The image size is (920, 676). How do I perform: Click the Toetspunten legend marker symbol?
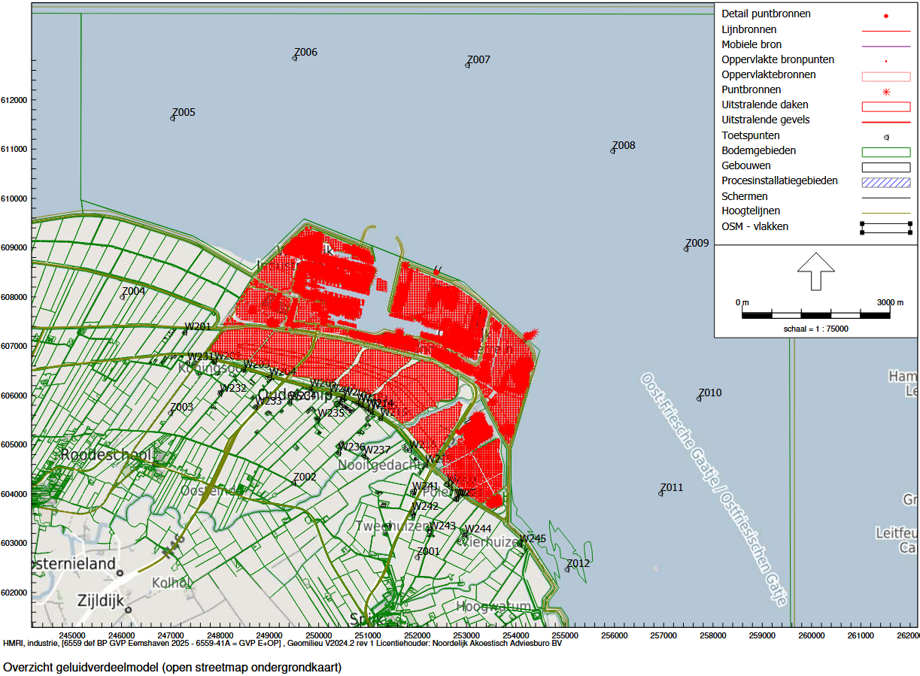click(x=885, y=138)
